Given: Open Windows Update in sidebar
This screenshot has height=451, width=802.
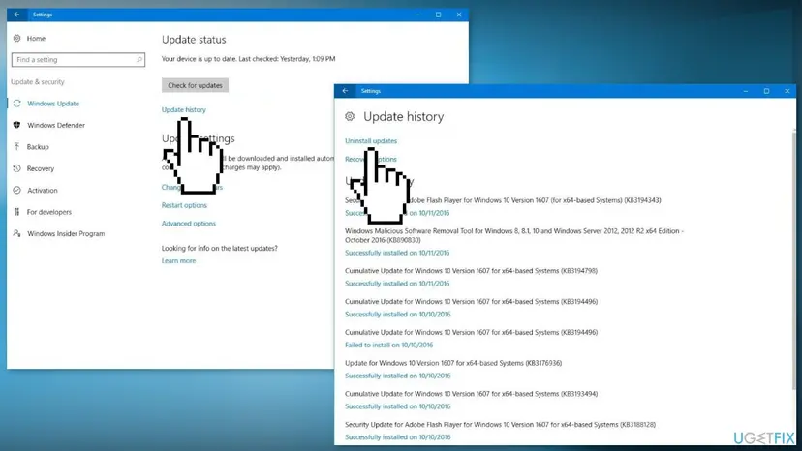Looking at the screenshot, I should click(x=53, y=104).
